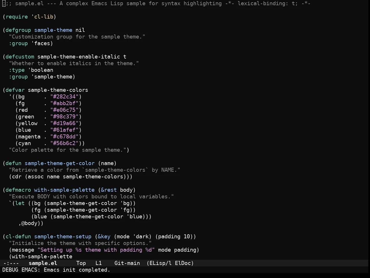Click the docstring "Customization group for the sample theme."
370x278 pixels.
click(77, 37)
